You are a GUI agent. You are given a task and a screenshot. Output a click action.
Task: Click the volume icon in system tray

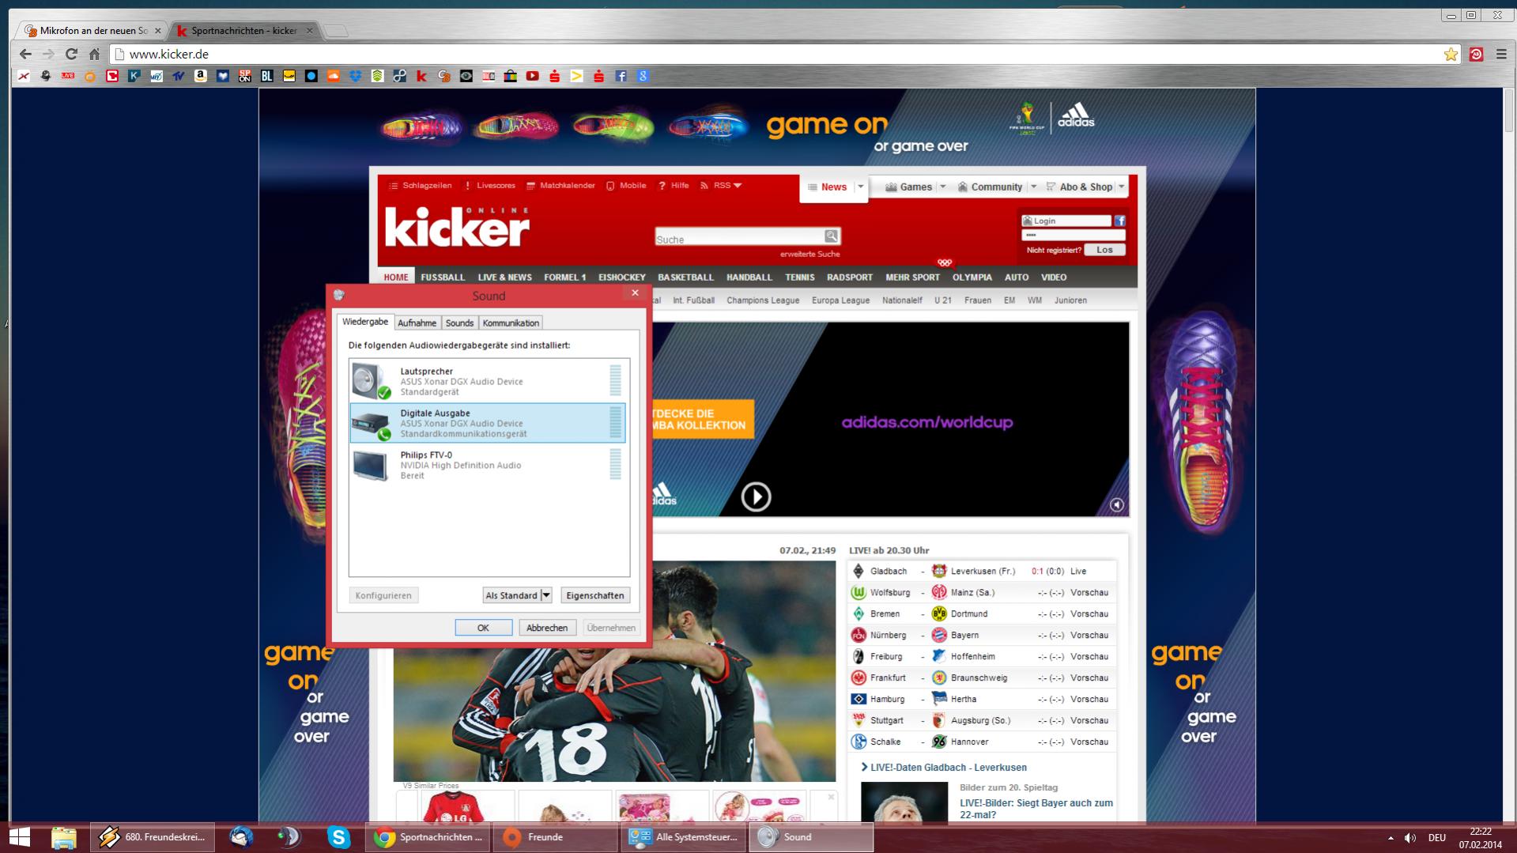pos(1410,837)
